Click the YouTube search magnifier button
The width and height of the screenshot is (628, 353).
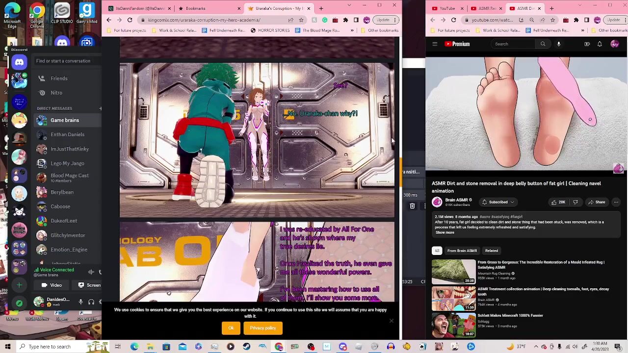(543, 44)
